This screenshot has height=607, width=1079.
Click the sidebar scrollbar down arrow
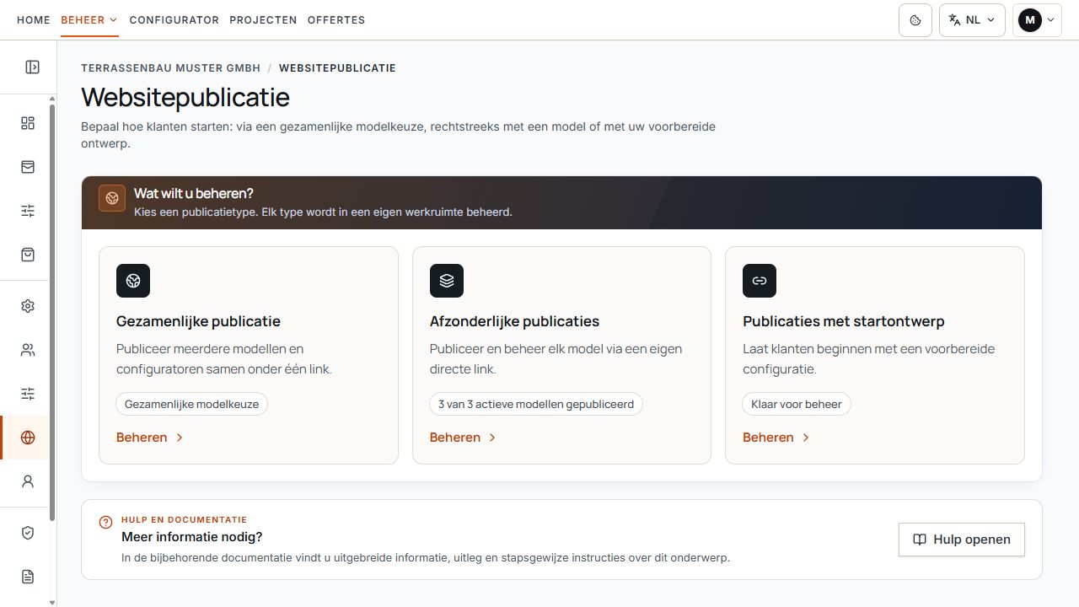pos(53,602)
